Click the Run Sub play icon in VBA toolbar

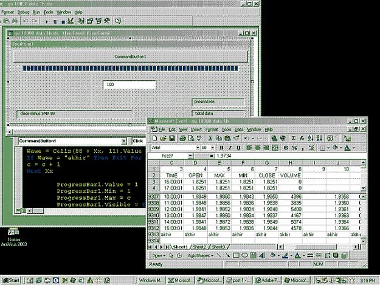coord(47,21)
